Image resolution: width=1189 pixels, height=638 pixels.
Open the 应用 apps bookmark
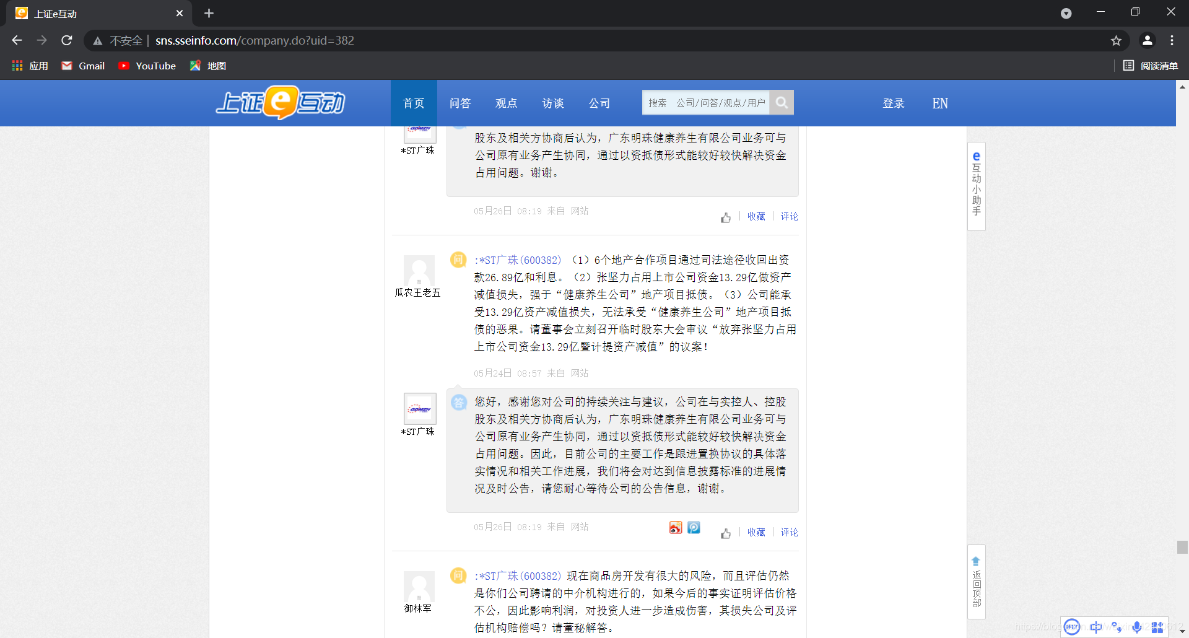coord(30,66)
